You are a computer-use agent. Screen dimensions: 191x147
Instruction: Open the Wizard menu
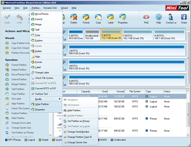(64, 8)
